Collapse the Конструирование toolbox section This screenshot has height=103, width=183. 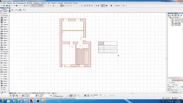(1, 15)
